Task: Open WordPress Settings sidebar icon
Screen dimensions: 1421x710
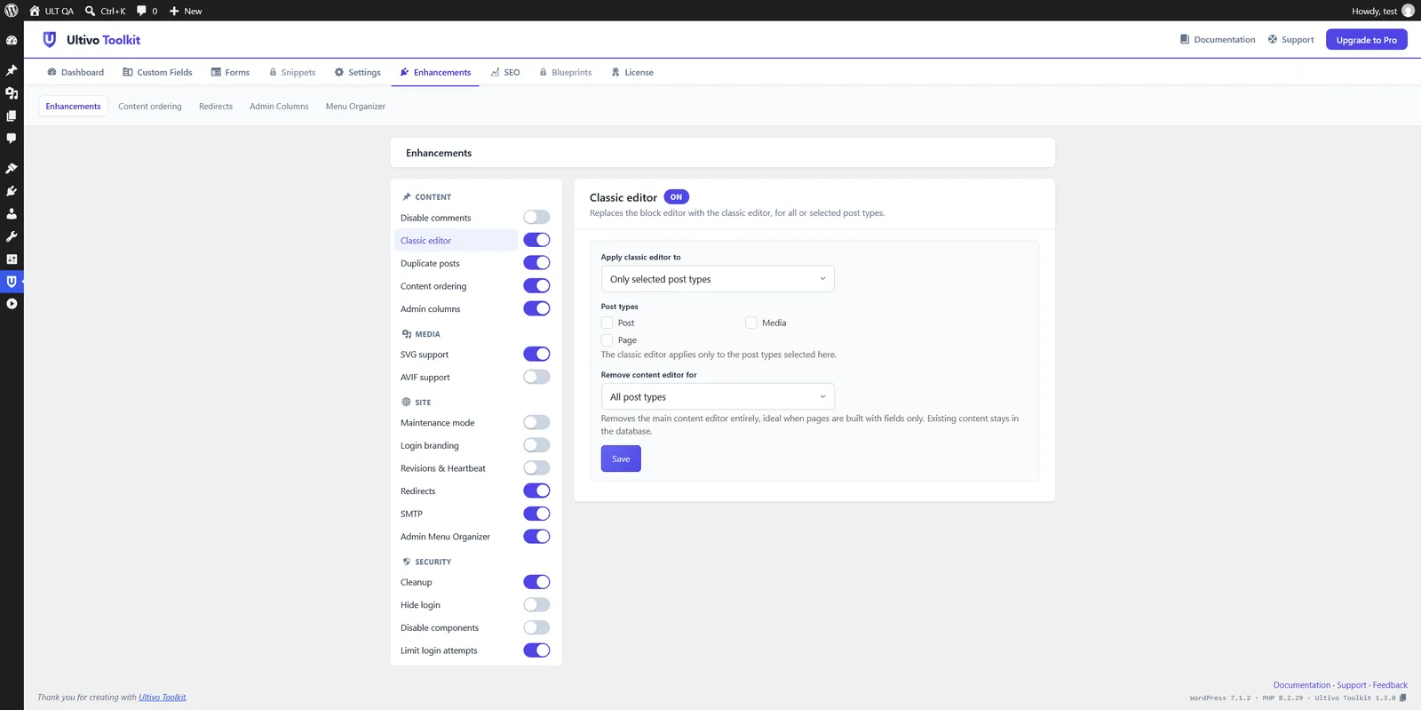Action: point(12,259)
